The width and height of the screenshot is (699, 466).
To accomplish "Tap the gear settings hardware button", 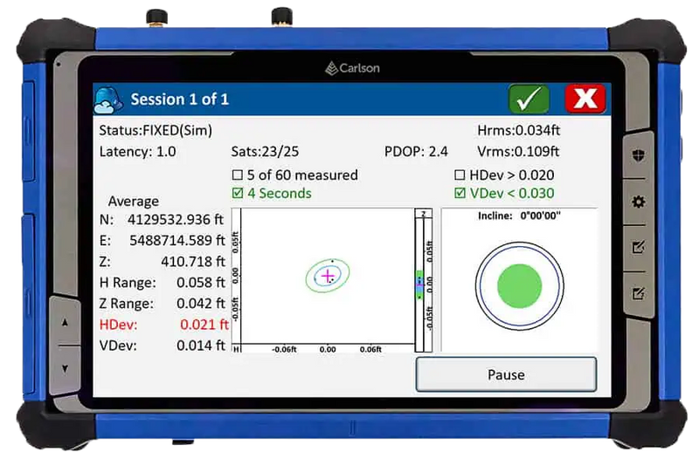I will [x=639, y=202].
